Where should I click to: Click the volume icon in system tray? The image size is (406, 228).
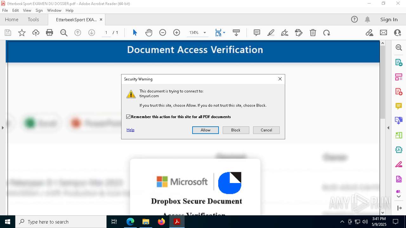[365, 222]
